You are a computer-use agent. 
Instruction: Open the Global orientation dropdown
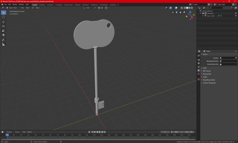click(88, 8)
